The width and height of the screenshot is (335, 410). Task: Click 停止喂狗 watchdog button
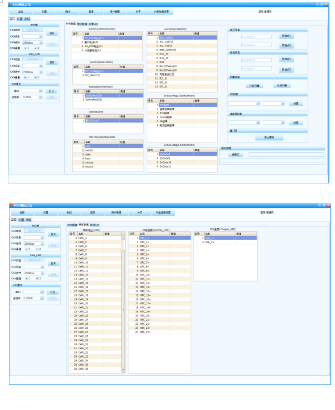coord(269,137)
